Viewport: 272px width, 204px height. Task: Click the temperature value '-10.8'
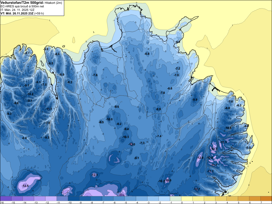click(228, 128)
